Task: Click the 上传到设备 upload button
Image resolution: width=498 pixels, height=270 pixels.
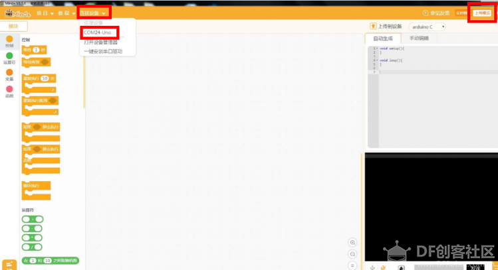Action: coord(386,27)
